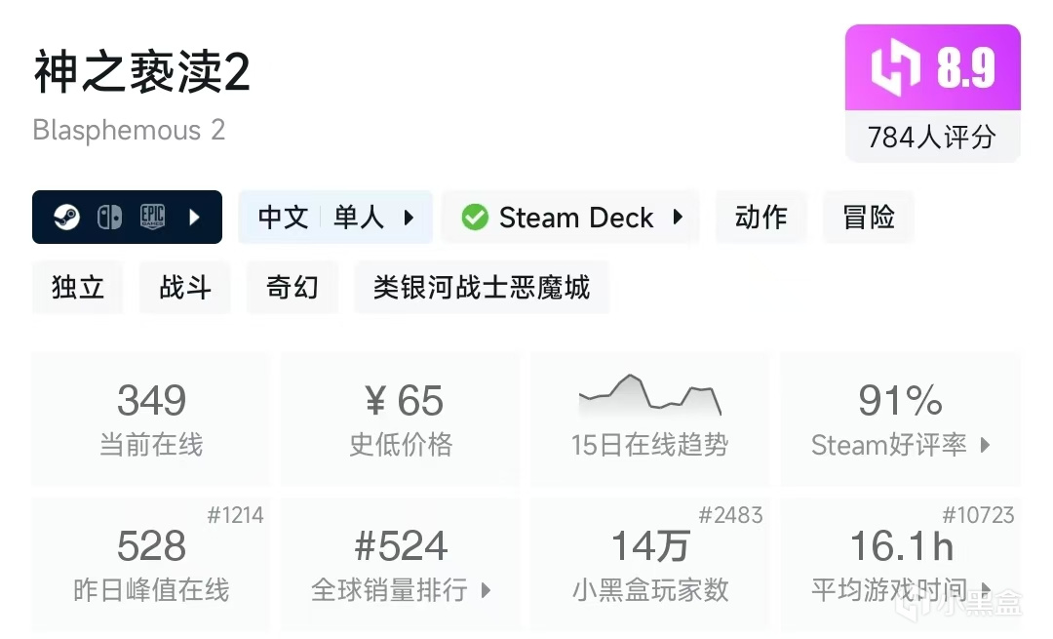The image size is (1053, 639).
Task: Open the Steam好评率 review details arrow
Action: (985, 446)
